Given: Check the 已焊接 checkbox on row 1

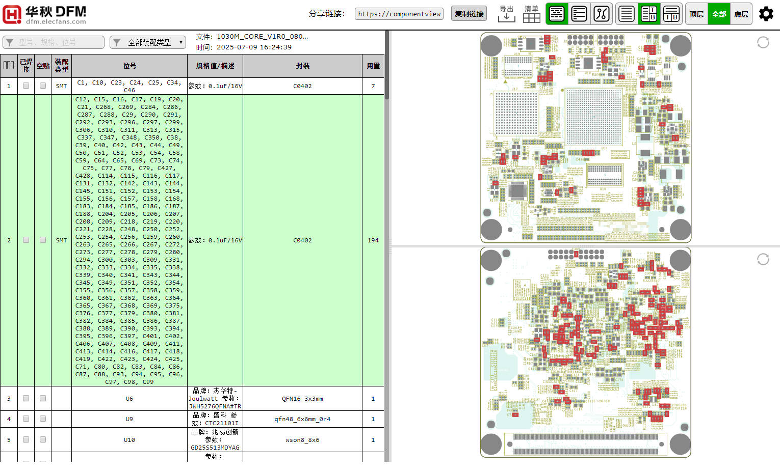Looking at the screenshot, I should point(25,86).
